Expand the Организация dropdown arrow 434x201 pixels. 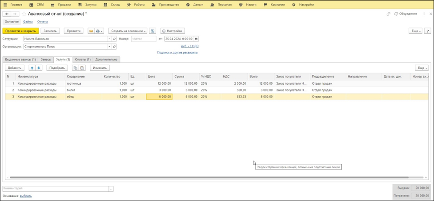(x=109, y=46)
